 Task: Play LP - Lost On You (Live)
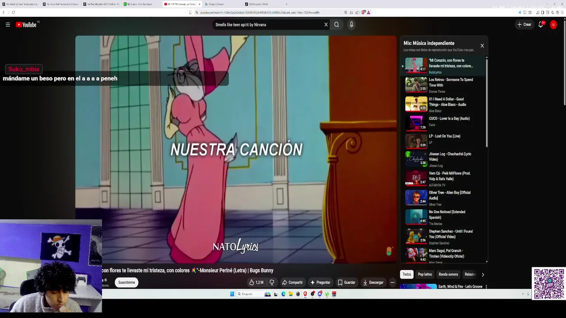445,141
